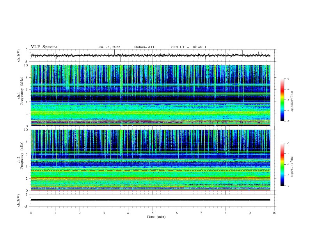The height and width of the screenshot is (239, 309).
Task: Click ch.1 frequency tick "8"
Action: 27,77
